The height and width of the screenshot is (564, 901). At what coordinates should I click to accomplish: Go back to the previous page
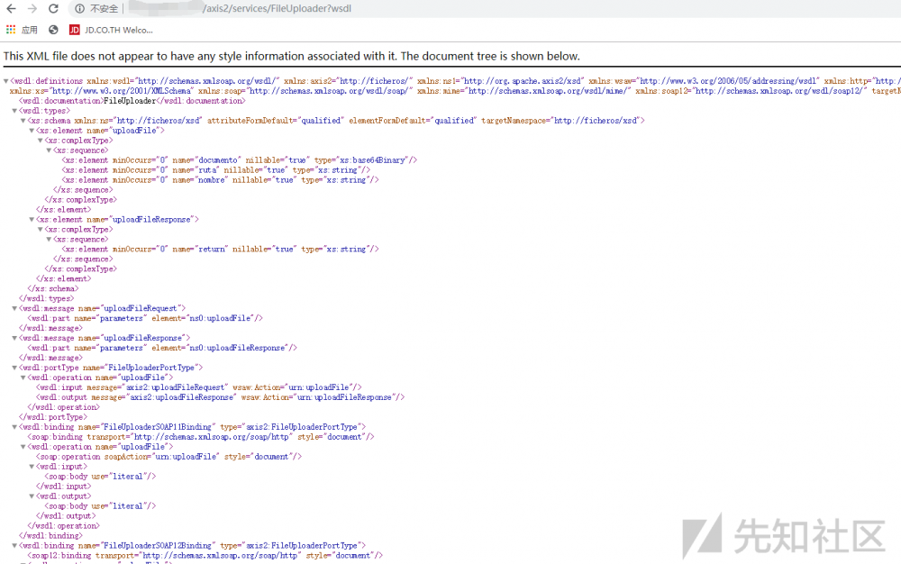coord(11,9)
